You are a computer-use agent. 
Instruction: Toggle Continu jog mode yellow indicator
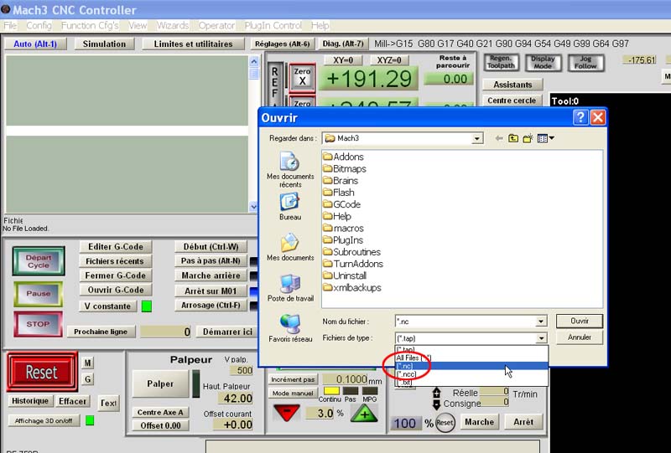pos(331,390)
